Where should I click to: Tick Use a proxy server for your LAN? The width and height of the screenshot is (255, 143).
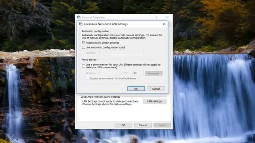pyautogui.click(x=83, y=66)
